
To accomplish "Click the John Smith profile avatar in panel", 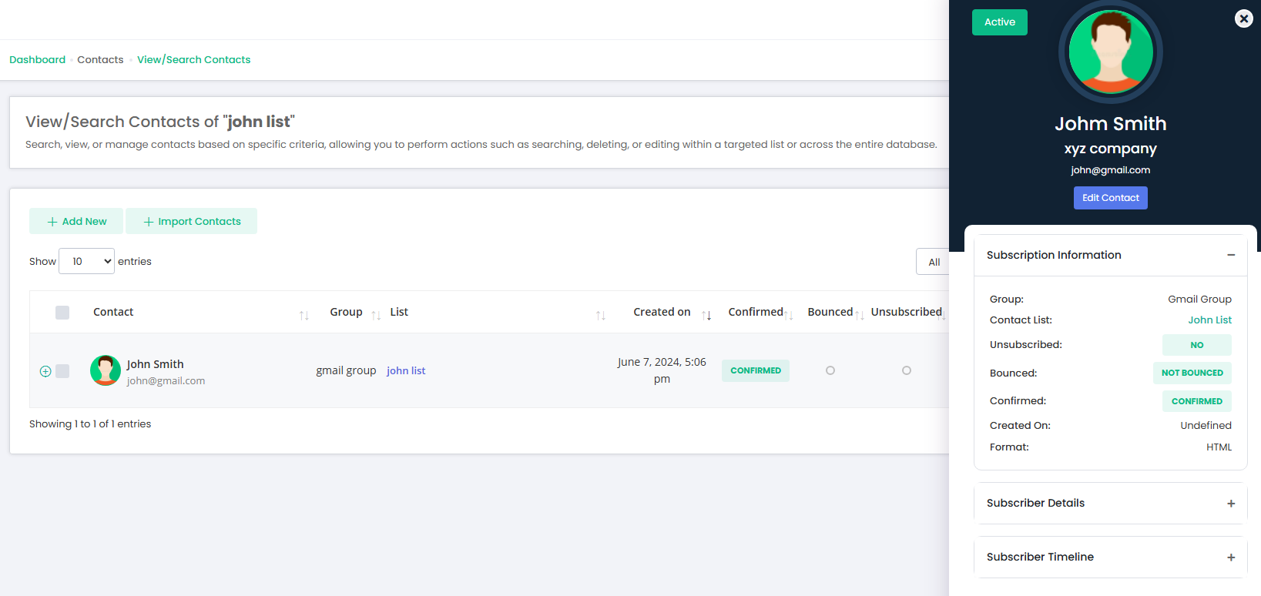I will click(1111, 52).
